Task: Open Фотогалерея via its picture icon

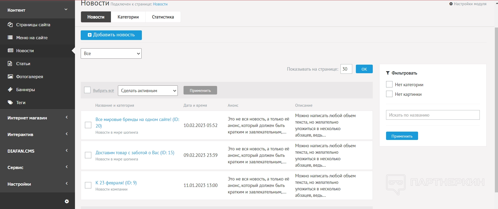Action: pyautogui.click(x=10, y=77)
